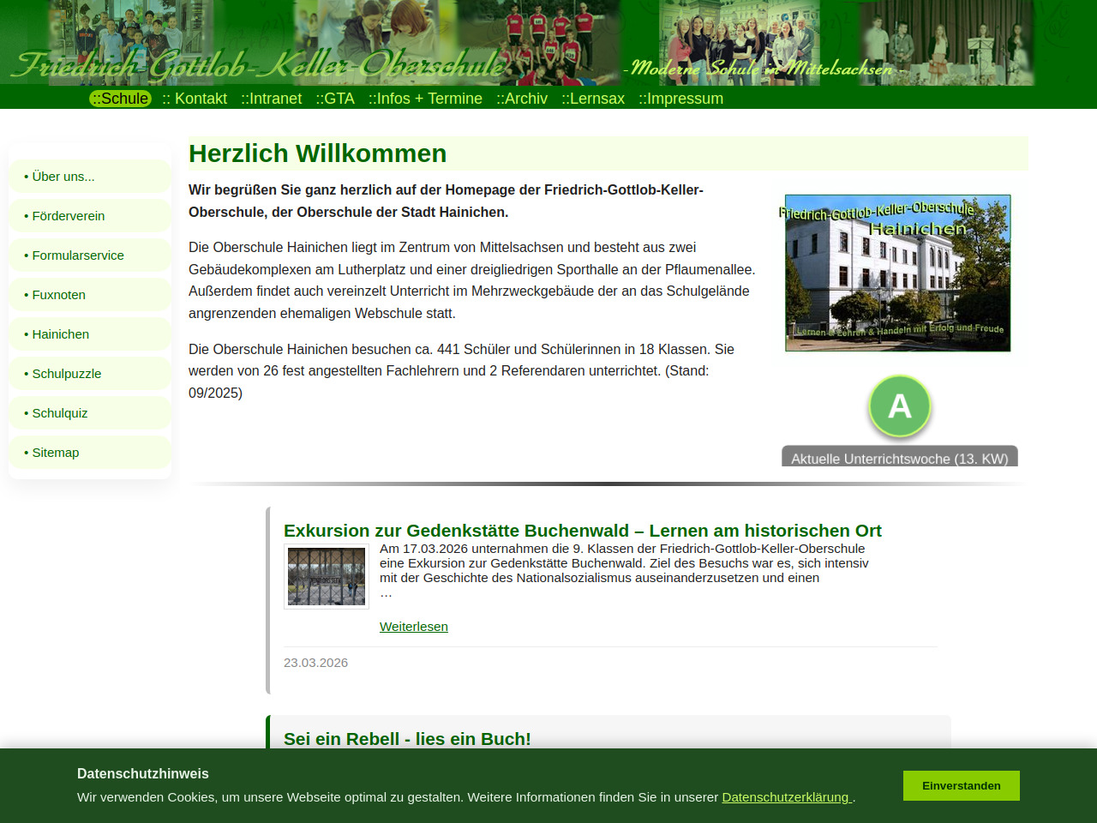Viewport: 1097px width, 823px height.
Task: Go to ::Intranet in the top navigation
Action: [271, 99]
